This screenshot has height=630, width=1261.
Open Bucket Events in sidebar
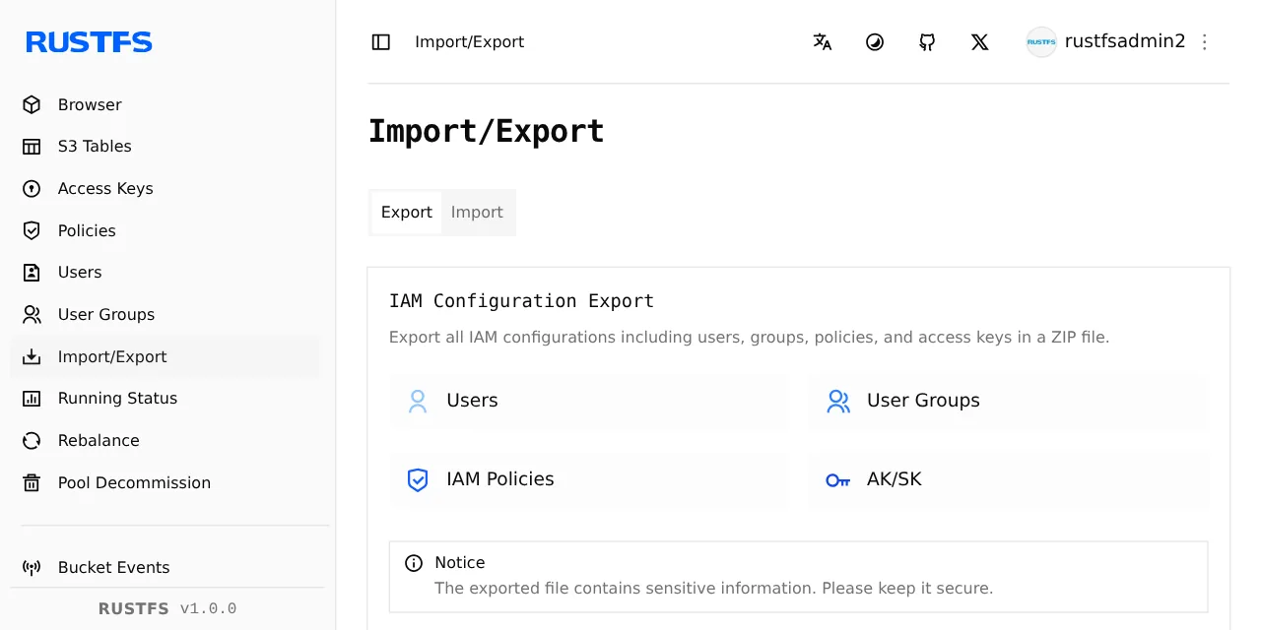[166, 567]
